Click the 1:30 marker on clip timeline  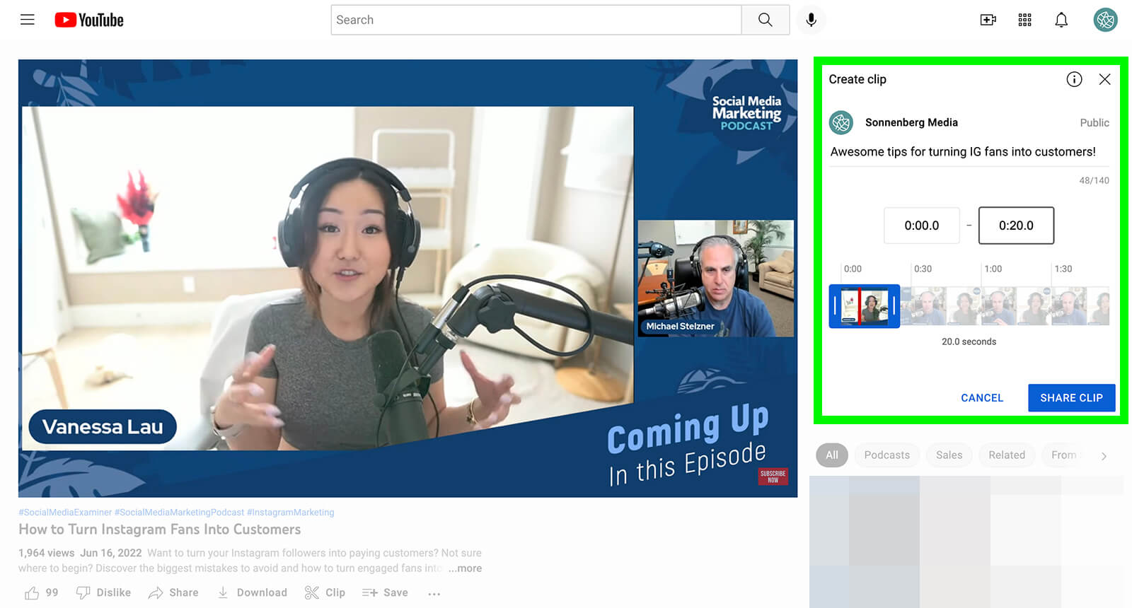pyautogui.click(x=1063, y=269)
